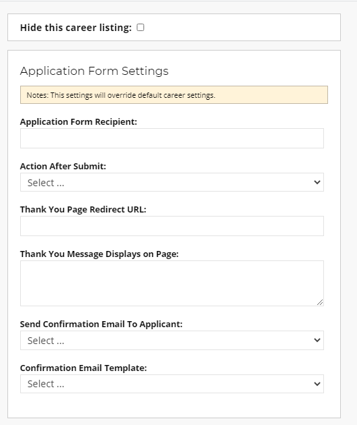This screenshot has height=425, width=357.
Task: Click the "Hide this career listing" label text
Action: click(76, 28)
